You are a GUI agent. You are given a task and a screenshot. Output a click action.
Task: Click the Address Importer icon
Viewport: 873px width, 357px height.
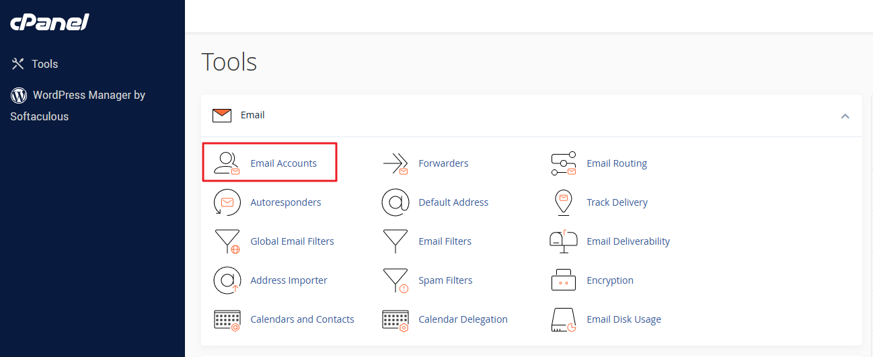tap(227, 280)
